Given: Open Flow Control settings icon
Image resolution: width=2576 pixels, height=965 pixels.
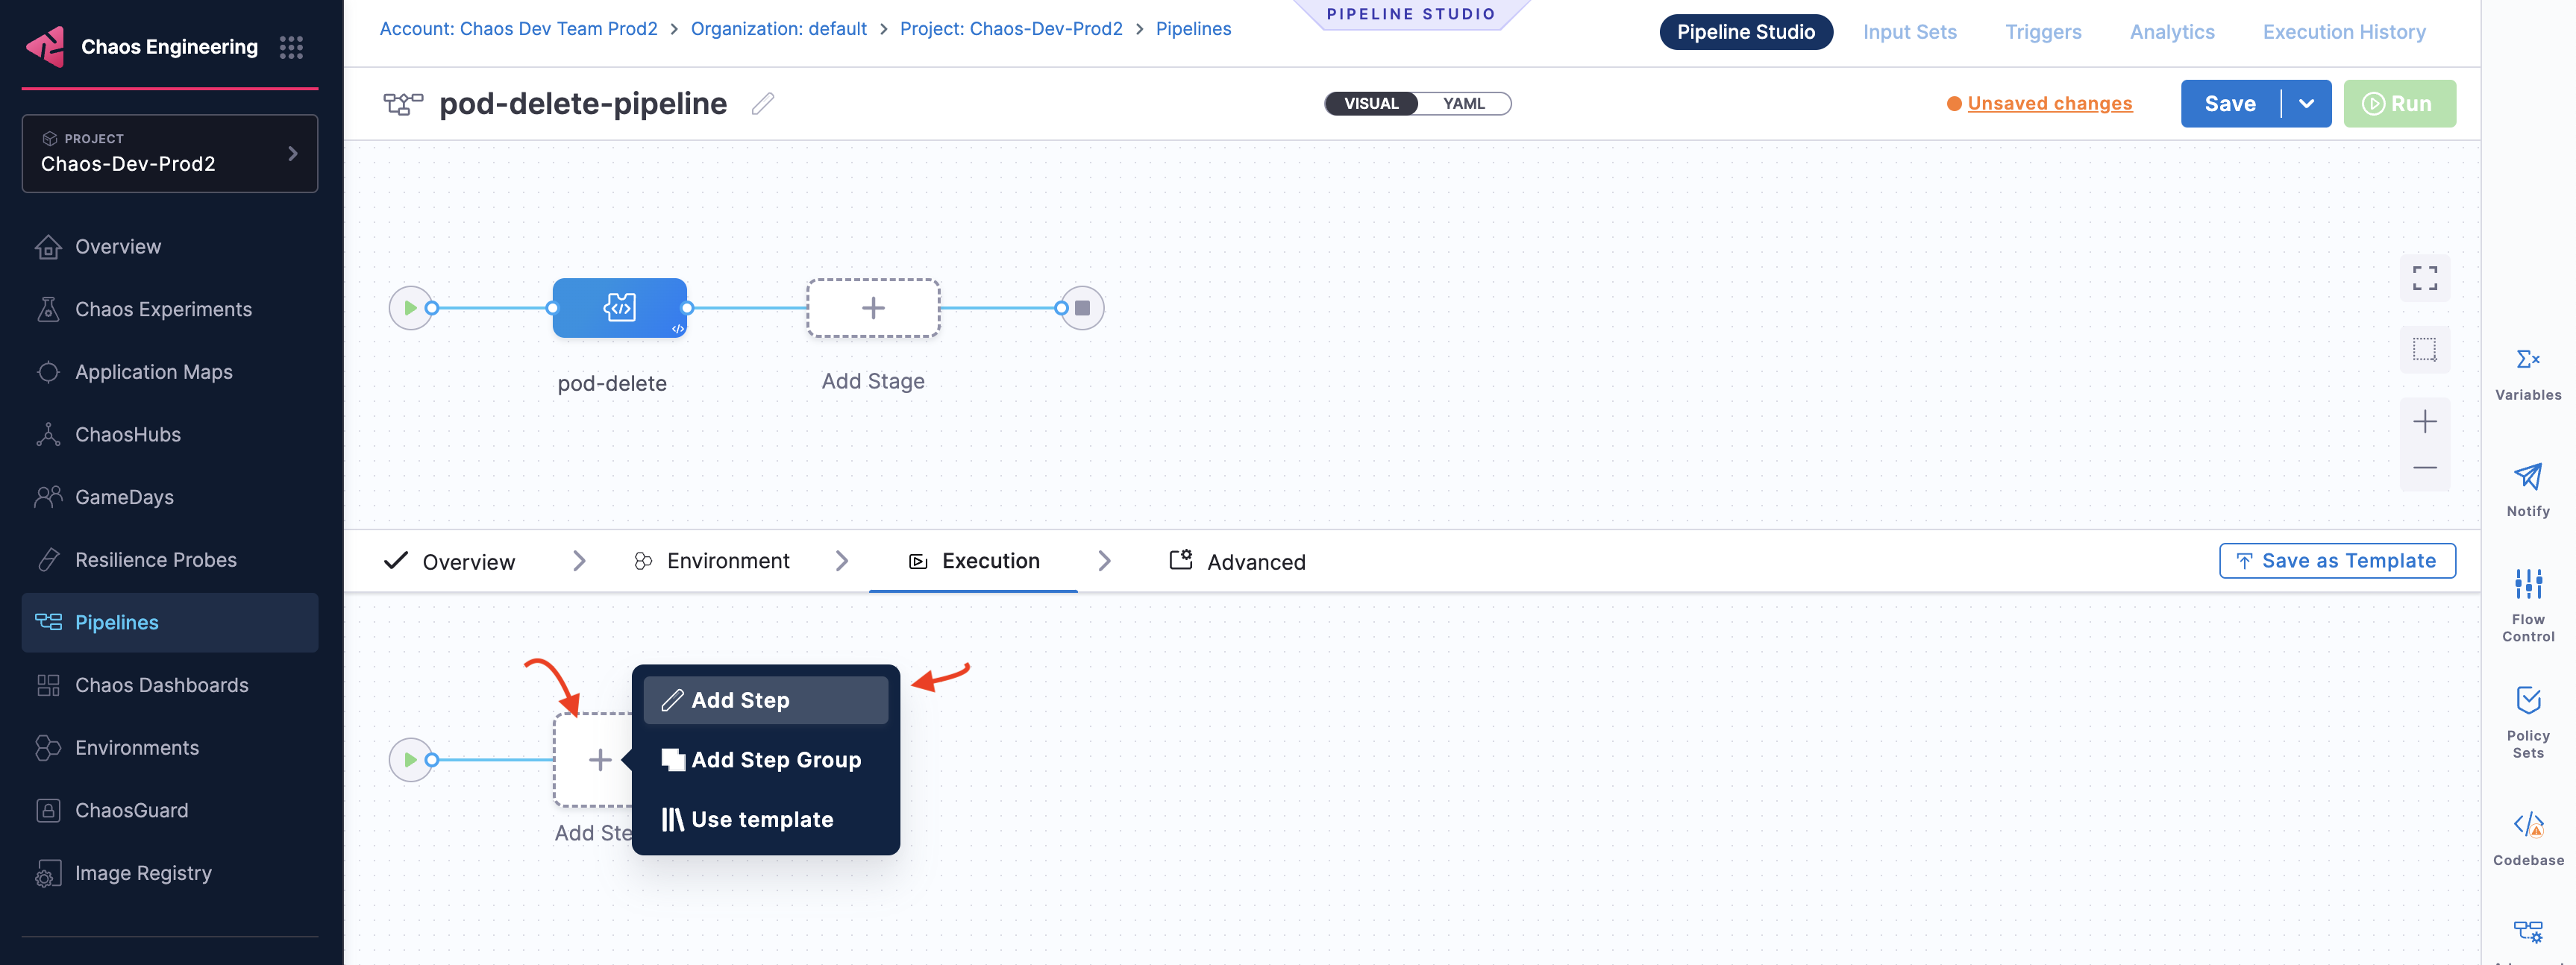Looking at the screenshot, I should point(2527,584).
